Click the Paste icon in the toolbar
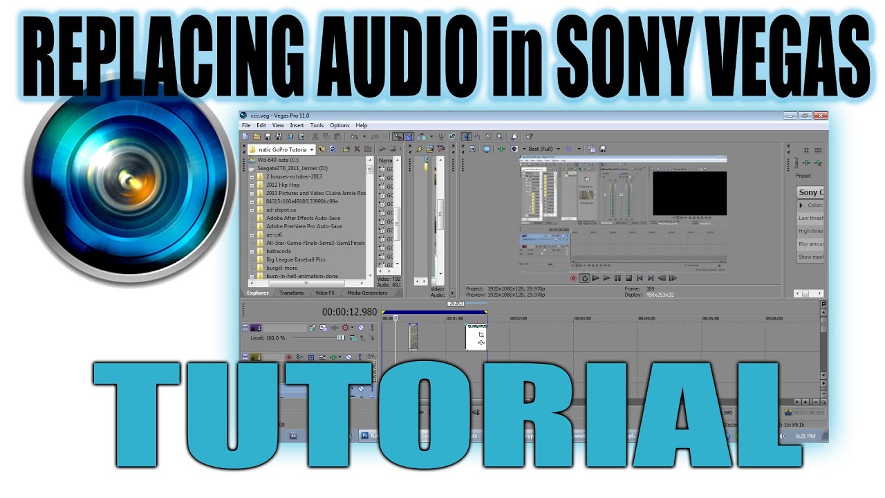 pyautogui.click(x=337, y=137)
